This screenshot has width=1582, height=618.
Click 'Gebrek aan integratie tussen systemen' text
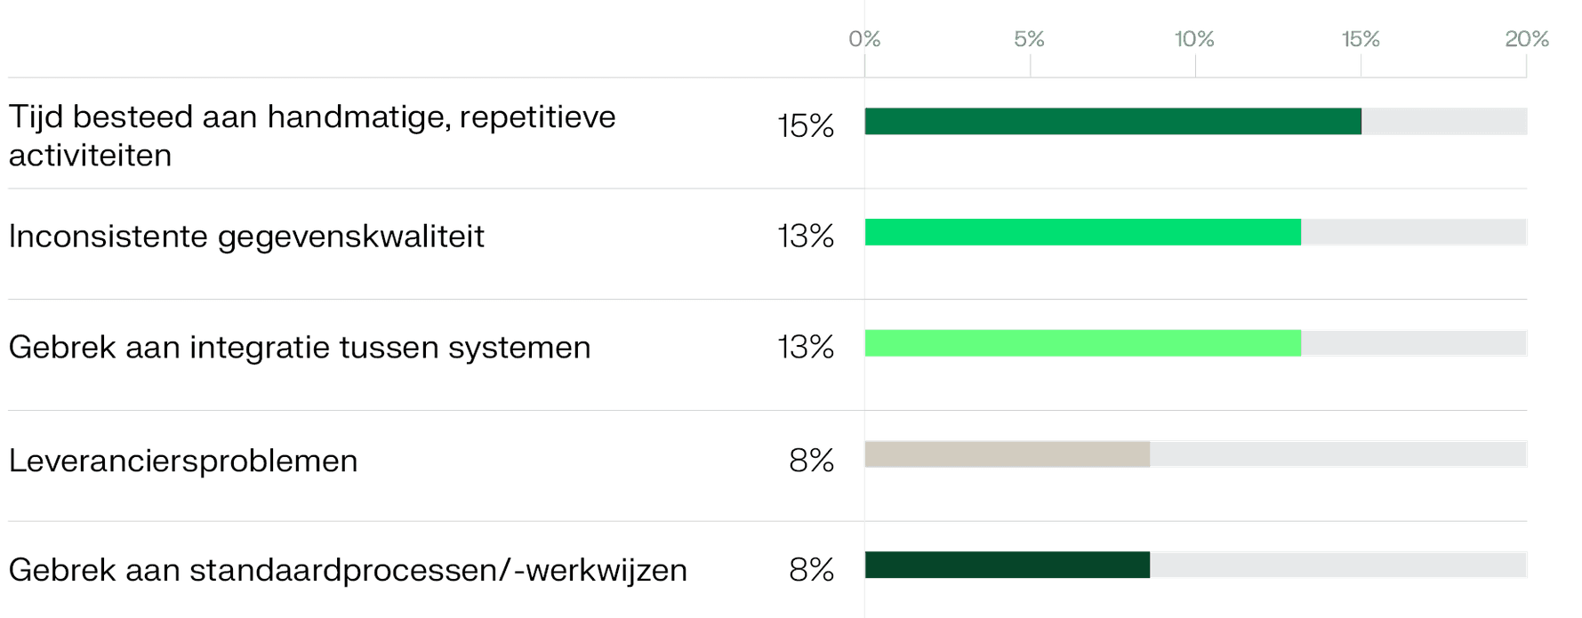(x=300, y=347)
